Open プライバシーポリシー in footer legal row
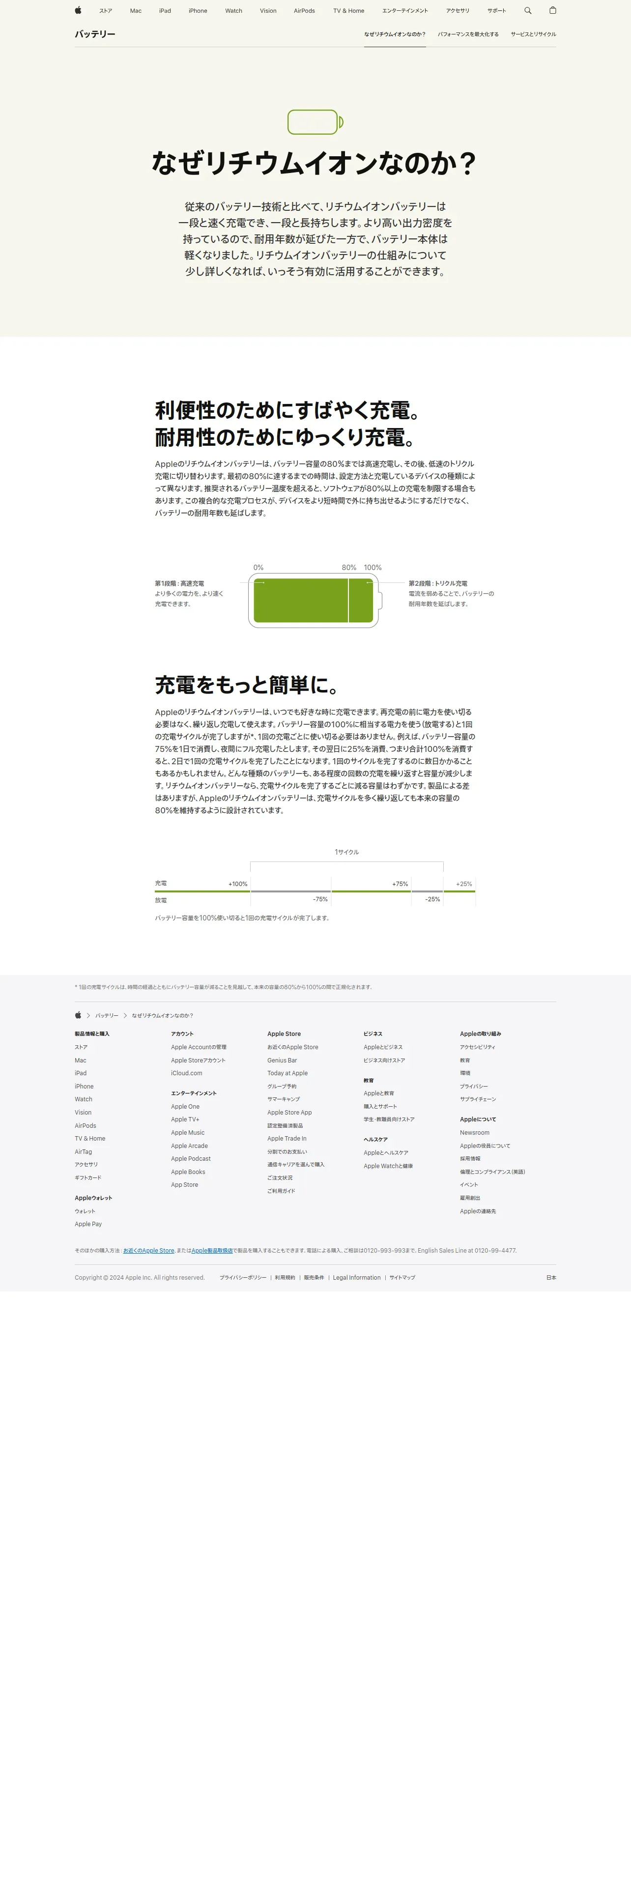Screen dimensions: 631x1893 pos(243,1277)
